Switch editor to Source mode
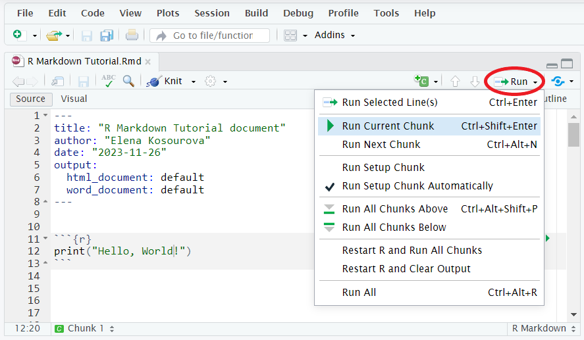Image resolution: width=584 pixels, height=340 pixels. click(30, 99)
